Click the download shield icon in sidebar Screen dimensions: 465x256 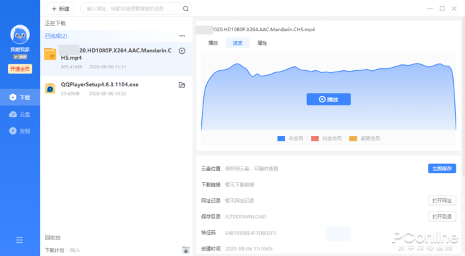[13, 97]
